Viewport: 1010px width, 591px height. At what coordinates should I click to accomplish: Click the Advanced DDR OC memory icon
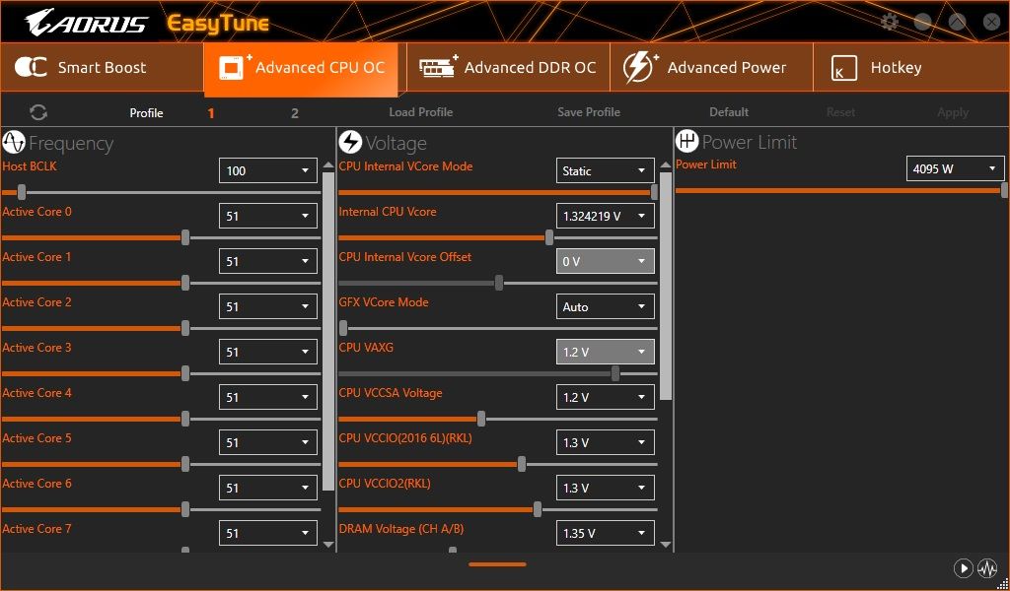[439, 67]
